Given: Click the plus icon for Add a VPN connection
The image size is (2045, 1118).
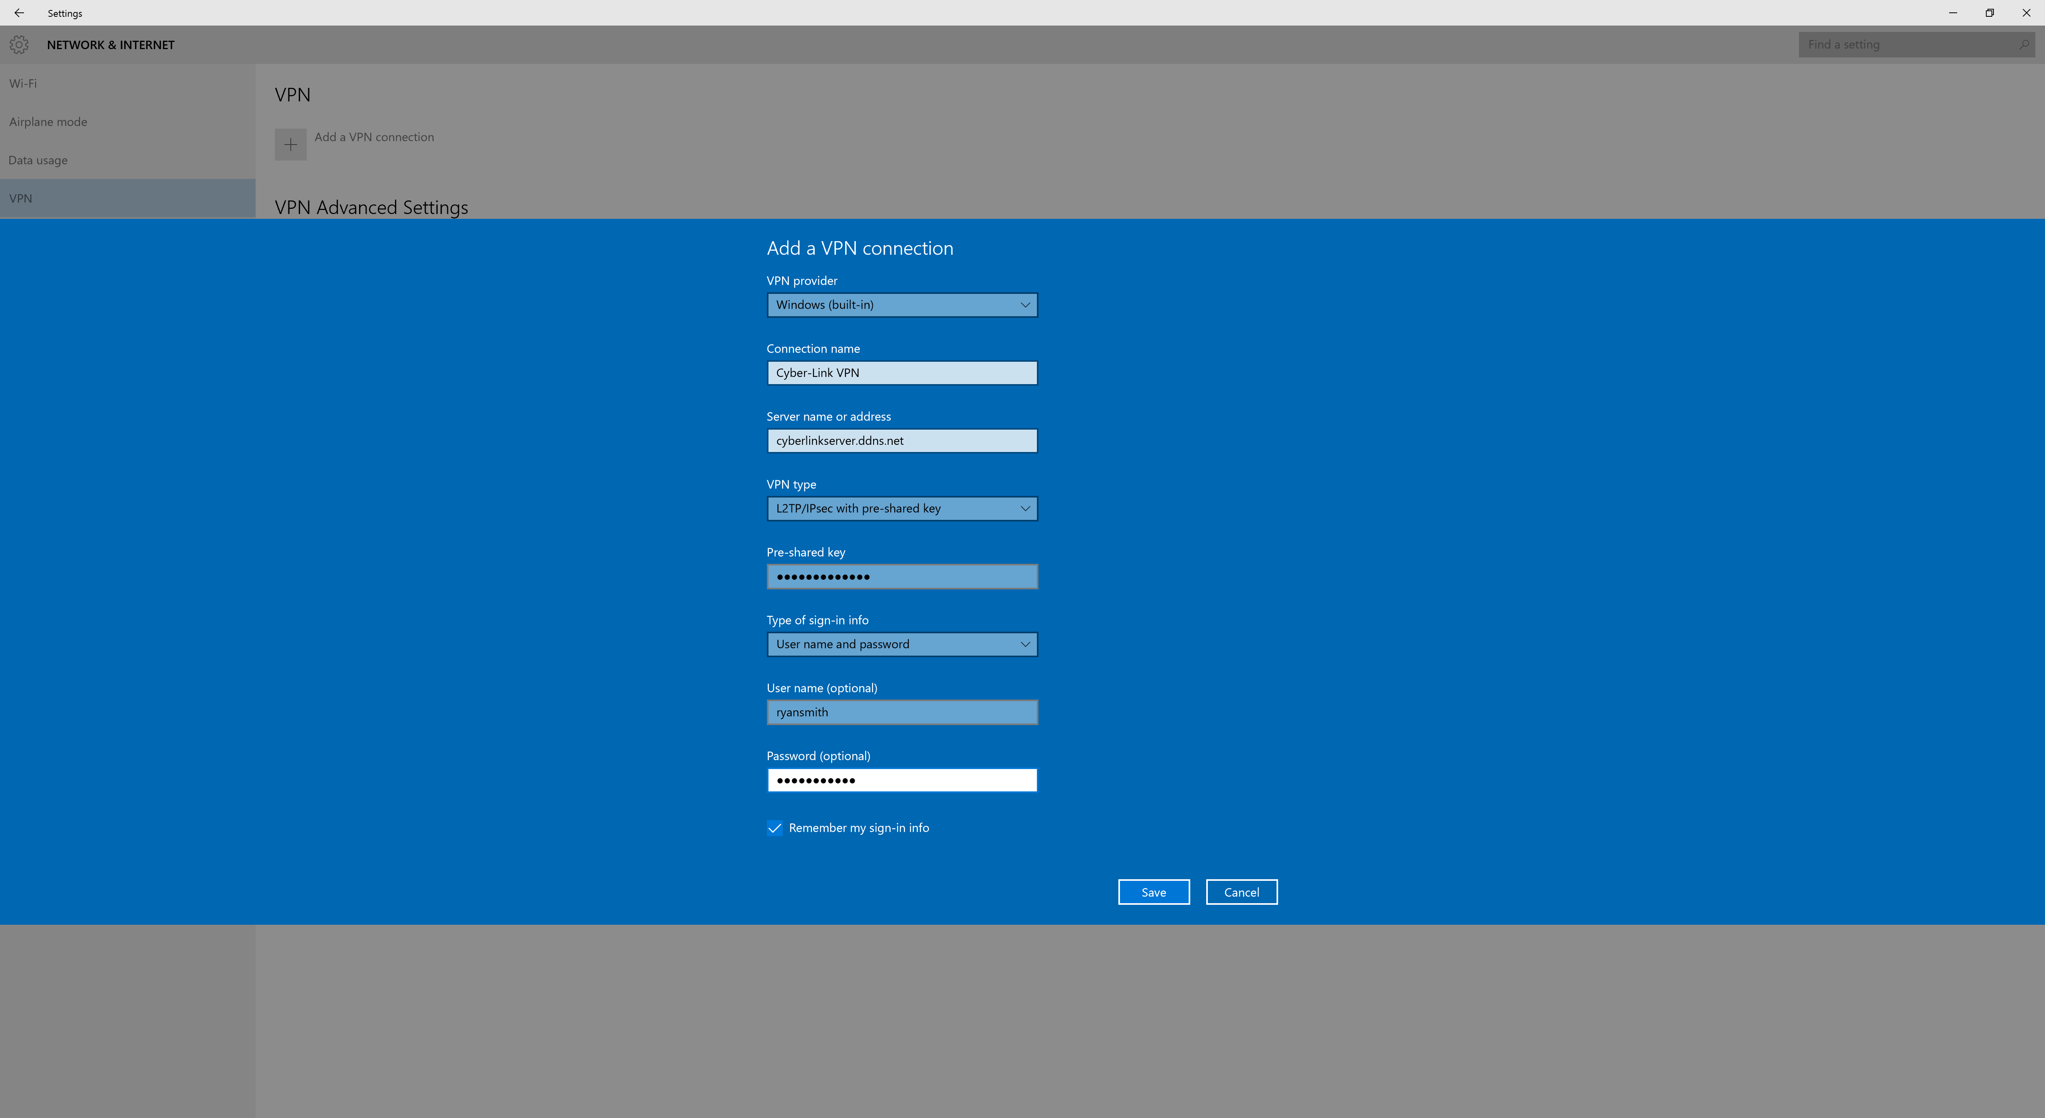Looking at the screenshot, I should click(290, 145).
